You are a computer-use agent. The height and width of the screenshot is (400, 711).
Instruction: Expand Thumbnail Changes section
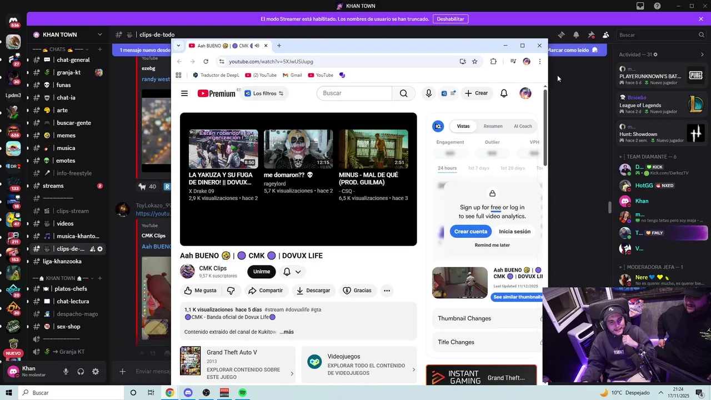[x=487, y=318]
